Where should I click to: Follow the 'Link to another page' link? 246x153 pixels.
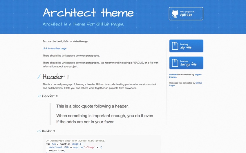55,48
